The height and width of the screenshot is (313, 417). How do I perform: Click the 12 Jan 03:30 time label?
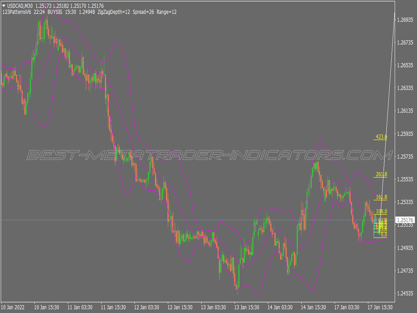point(146,307)
